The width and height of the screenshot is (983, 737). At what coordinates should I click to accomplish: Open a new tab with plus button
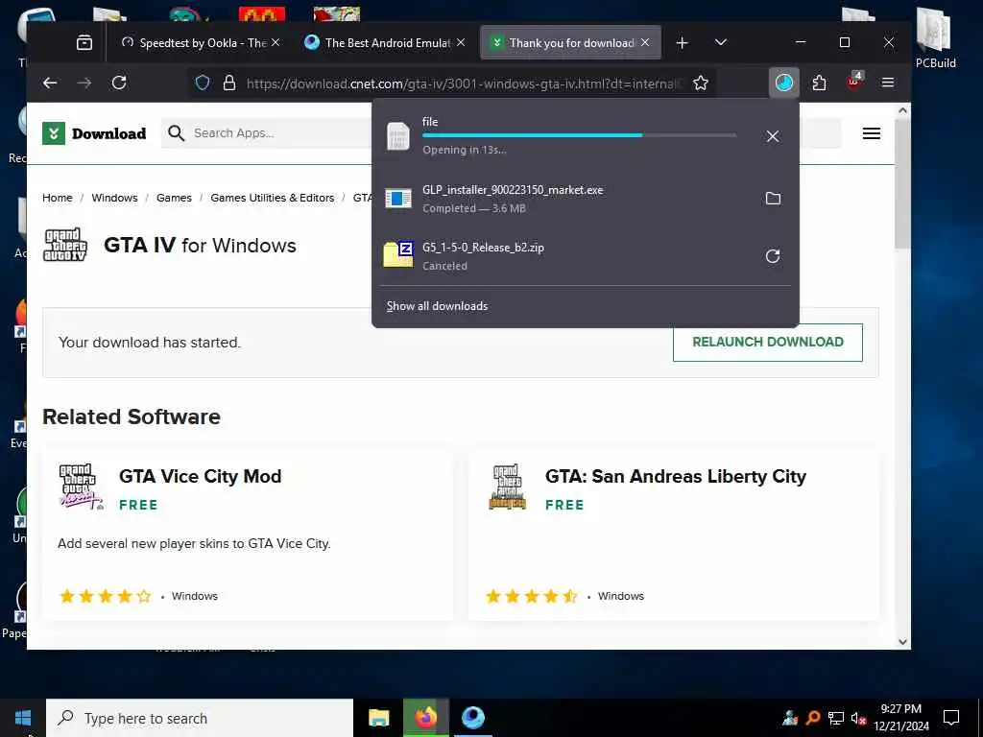point(683,42)
